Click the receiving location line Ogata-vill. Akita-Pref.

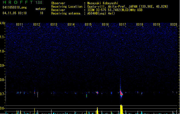point(128,7)
